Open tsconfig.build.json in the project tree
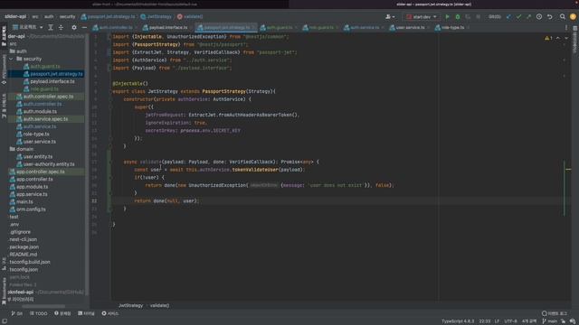Viewport: 579px width, 325px height. click(30, 262)
